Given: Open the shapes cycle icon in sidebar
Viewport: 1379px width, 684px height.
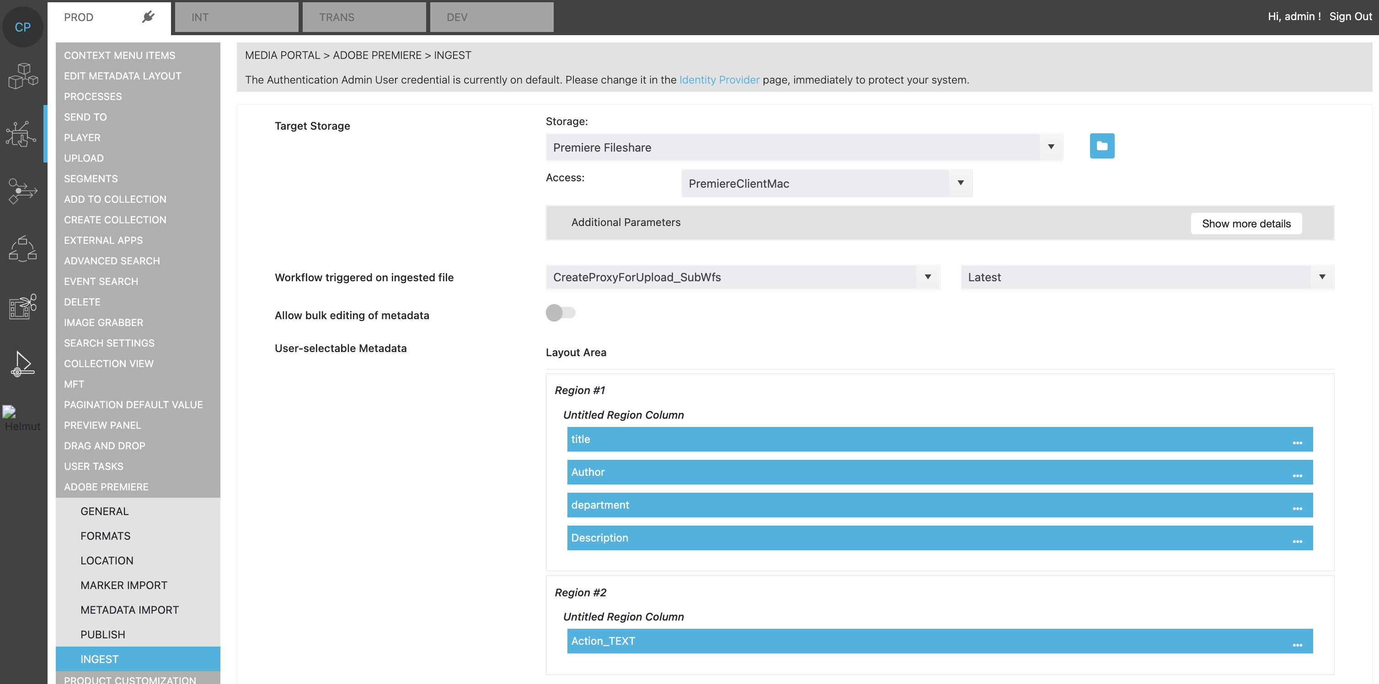Looking at the screenshot, I should click(22, 249).
